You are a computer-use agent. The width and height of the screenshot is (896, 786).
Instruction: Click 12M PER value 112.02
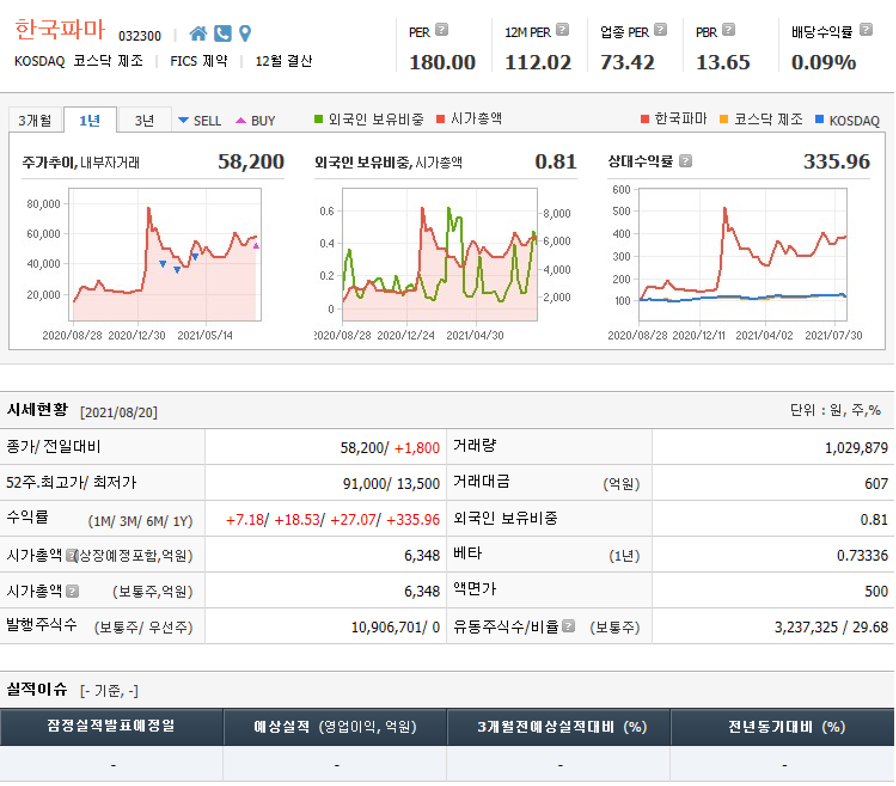pos(538,62)
